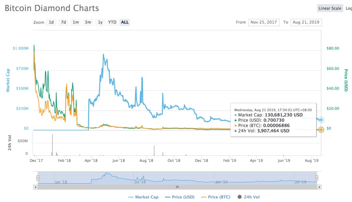Click the orange Price (BTC) hover marker
The image size is (352, 202).
(321, 130)
